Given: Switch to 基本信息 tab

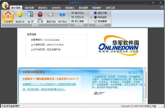Looking at the screenshot, I should pyautogui.click(x=16, y=8).
